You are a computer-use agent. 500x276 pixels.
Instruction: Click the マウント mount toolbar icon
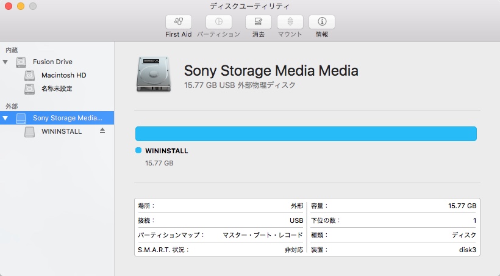290,22
